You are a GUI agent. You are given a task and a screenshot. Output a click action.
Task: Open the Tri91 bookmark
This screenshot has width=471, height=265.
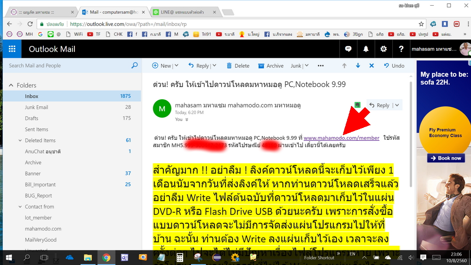tap(202, 34)
